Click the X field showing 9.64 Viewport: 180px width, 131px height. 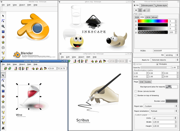coord(53,68)
